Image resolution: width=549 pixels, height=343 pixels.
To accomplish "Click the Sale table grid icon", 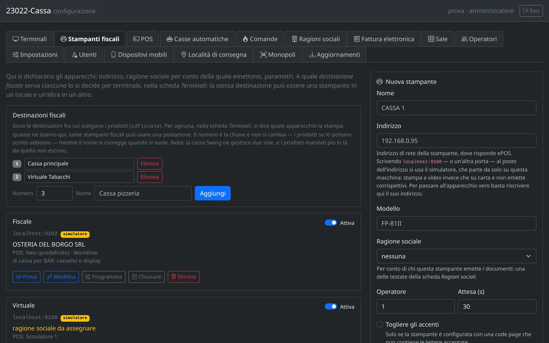I will point(431,39).
